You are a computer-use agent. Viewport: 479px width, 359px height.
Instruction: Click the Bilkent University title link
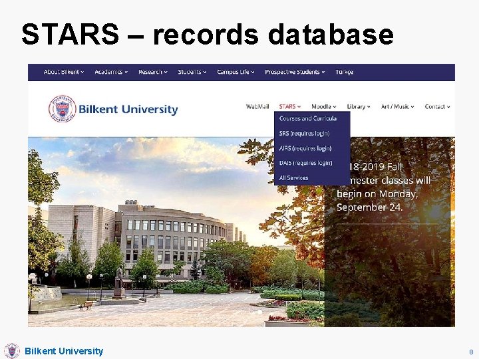[x=128, y=109]
